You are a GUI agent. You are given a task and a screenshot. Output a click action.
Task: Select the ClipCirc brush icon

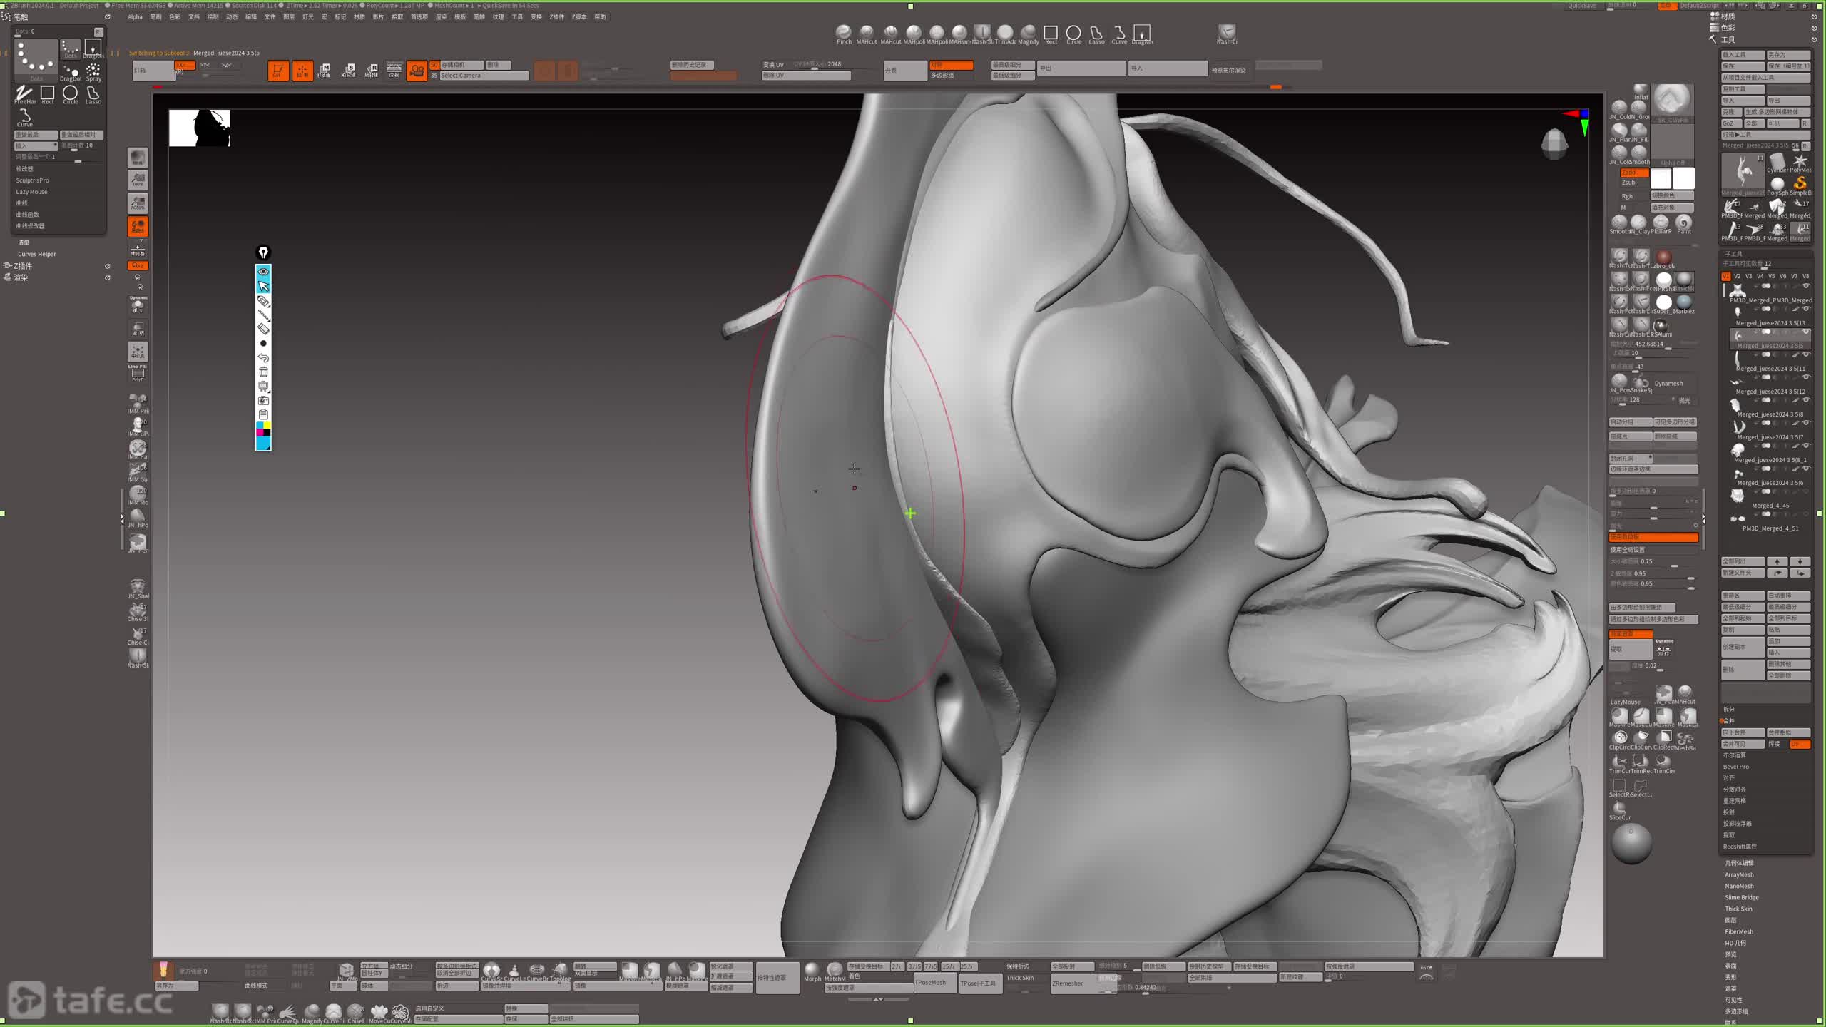pos(1620,740)
